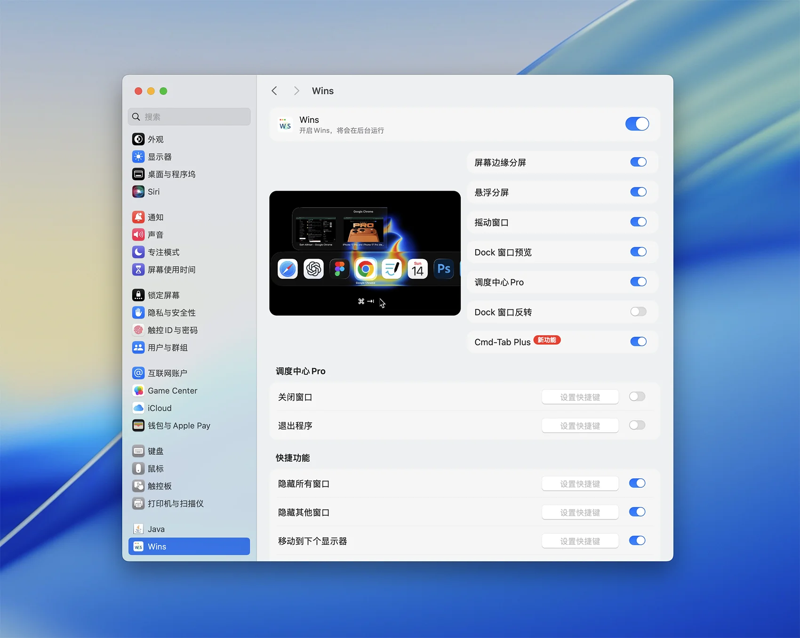Click the 快捷功能 section heading
800x638 pixels.
click(x=293, y=458)
